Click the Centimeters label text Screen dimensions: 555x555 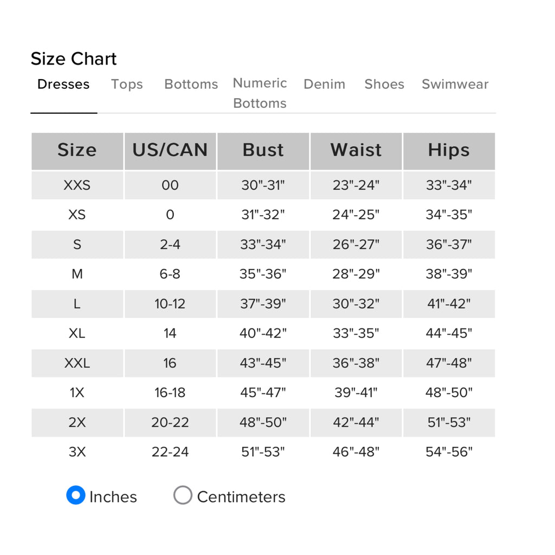point(241,497)
